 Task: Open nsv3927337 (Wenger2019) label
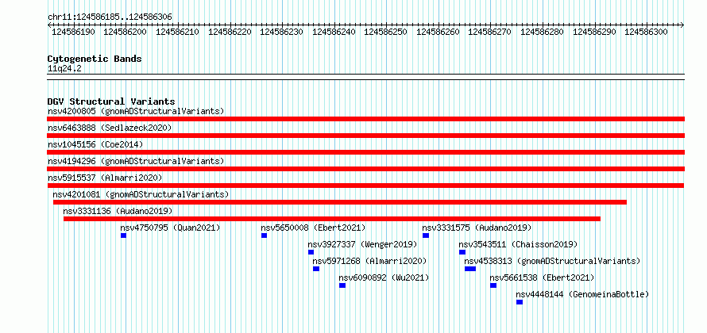(362, 244)
